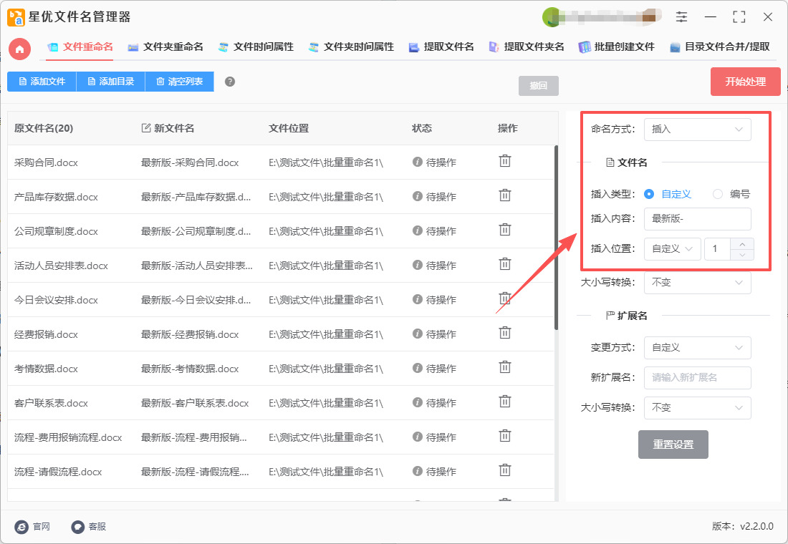788x544 pixels.
Task: Click 重置设置 reset button
Action: [673, 445]
